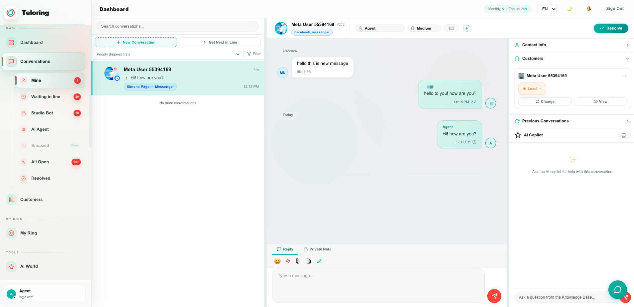Click the Monthly 5 credits badge

[x=496, y=9]
